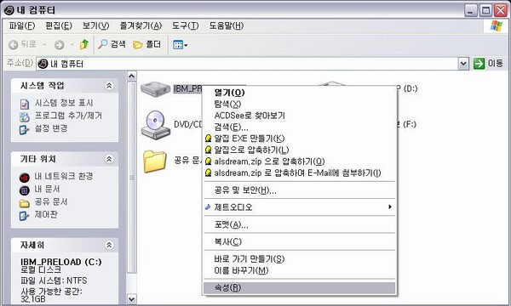Click the 프로그램 추가/제거 link
This screenshot has width=511, height=306.
tap(68, 116)
